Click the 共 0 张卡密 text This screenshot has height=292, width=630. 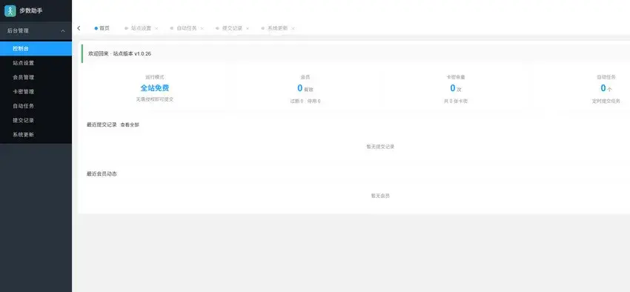tap(456, 102)
